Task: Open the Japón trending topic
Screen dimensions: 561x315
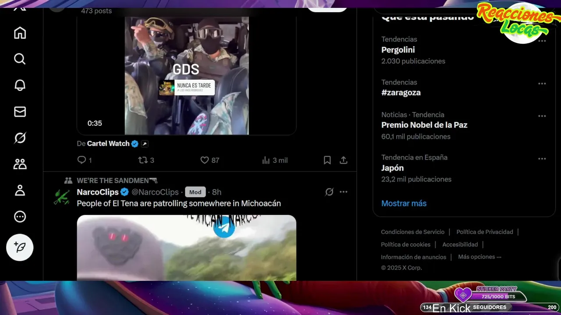Action: point(392,168)
